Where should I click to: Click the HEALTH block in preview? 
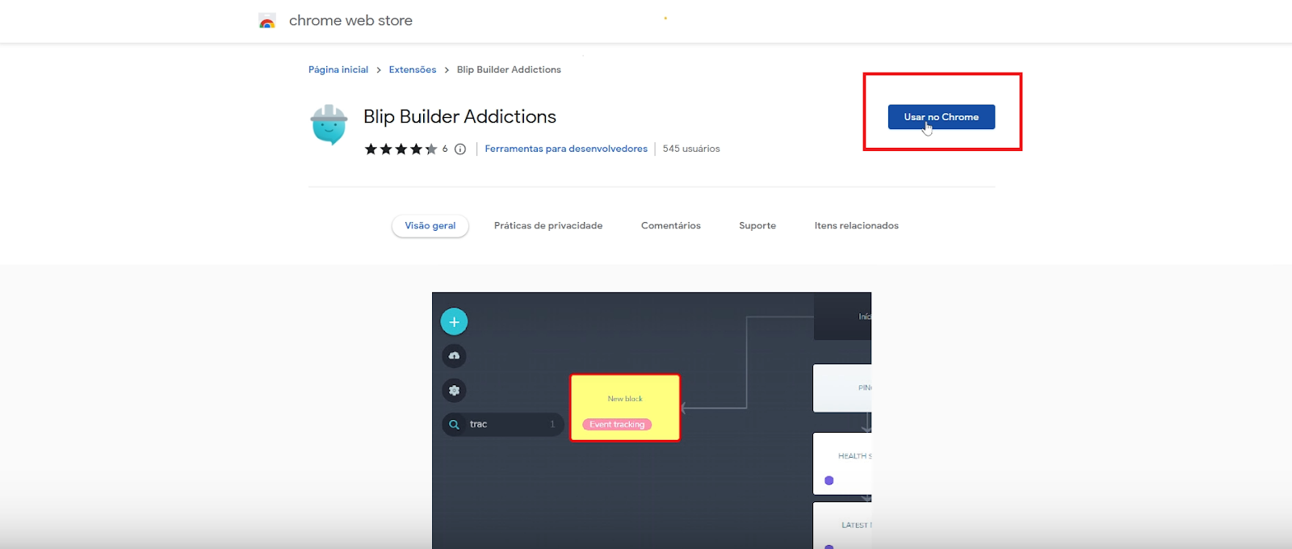[x=842, y=464]
